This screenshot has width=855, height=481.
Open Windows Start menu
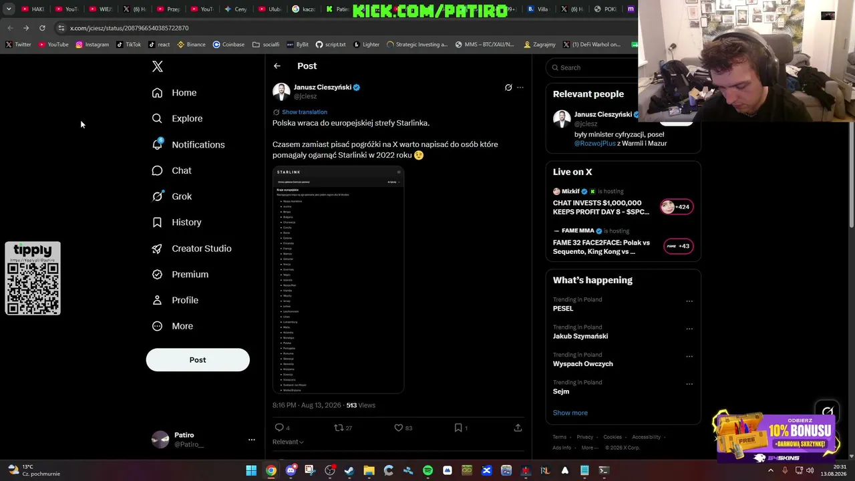tap(251, 470)
